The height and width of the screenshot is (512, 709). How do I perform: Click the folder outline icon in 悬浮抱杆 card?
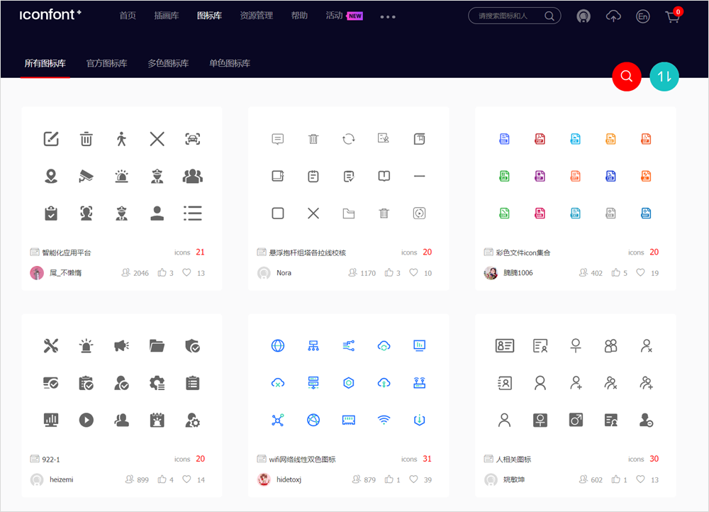pos(349,213)
